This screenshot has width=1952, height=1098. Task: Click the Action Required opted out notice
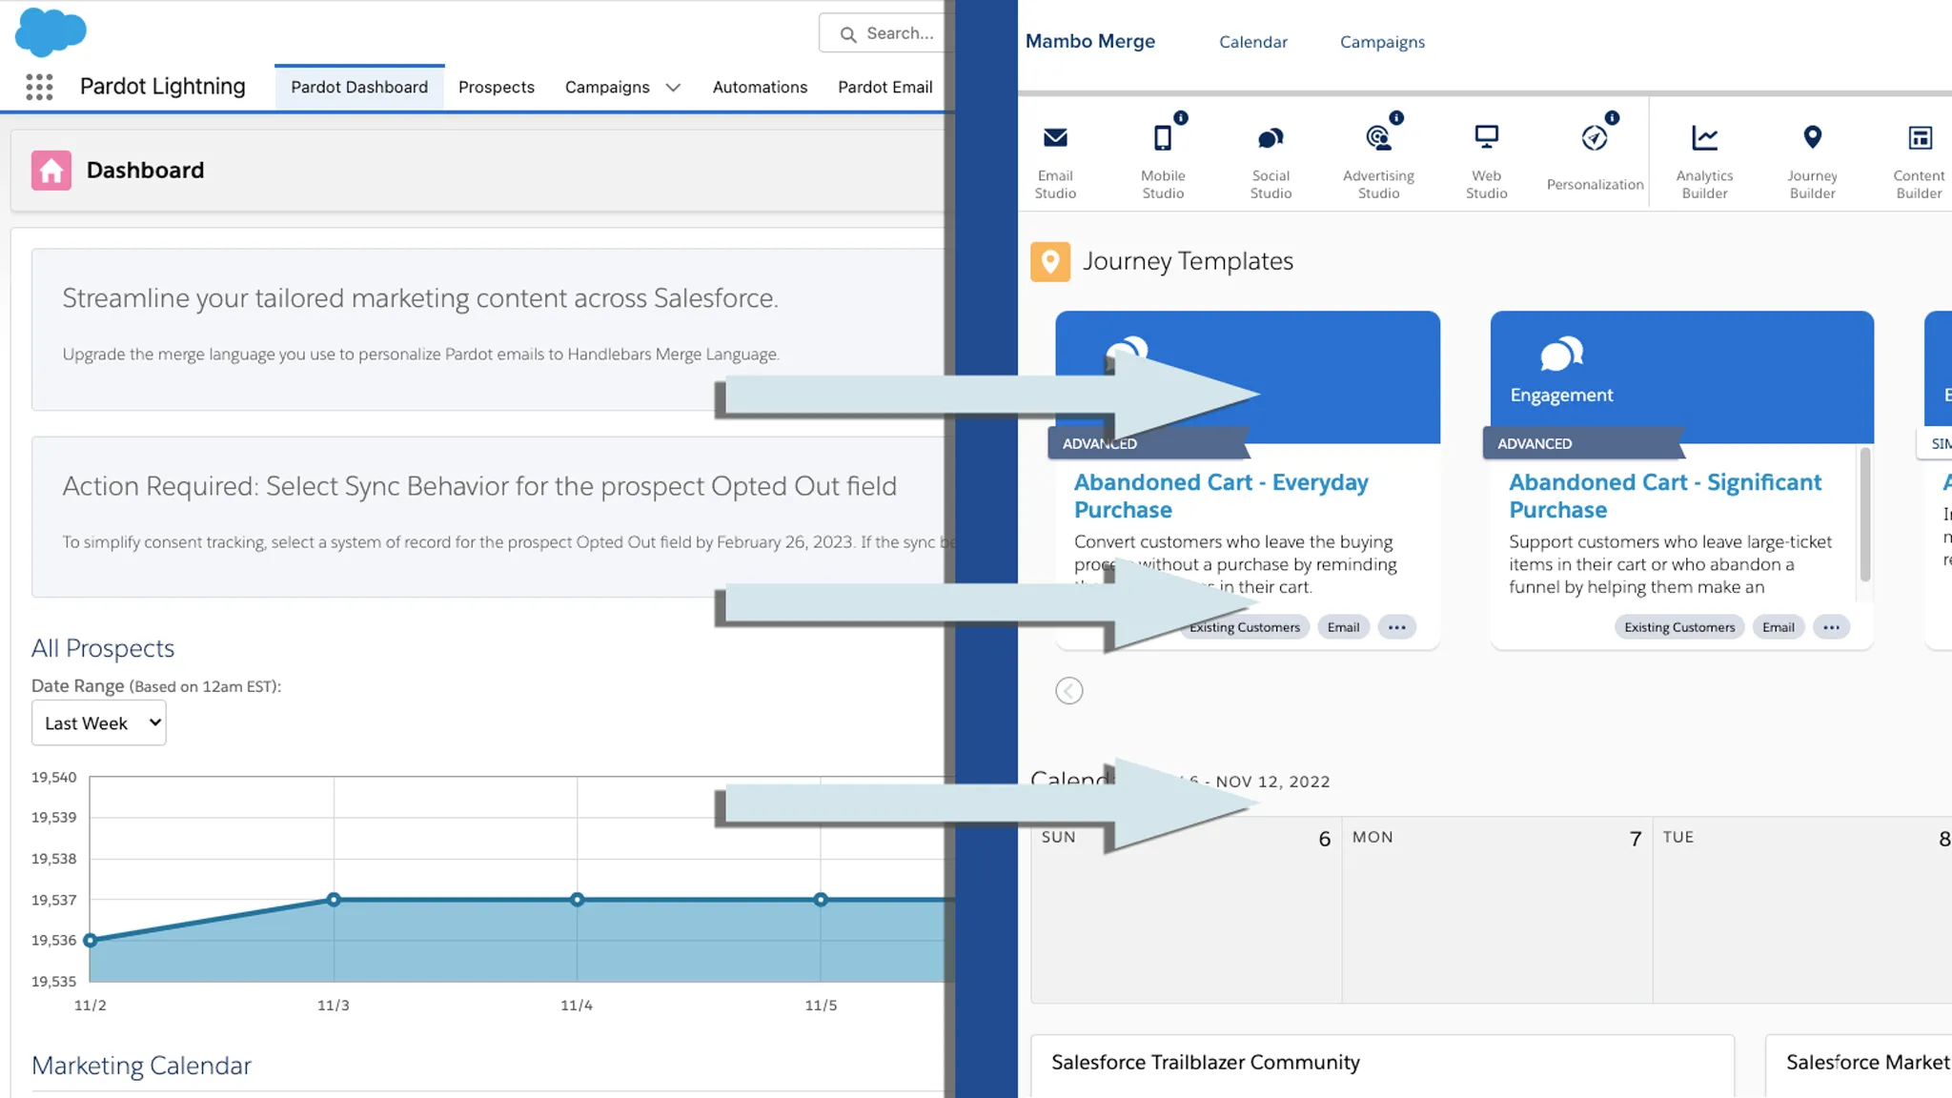491,518
